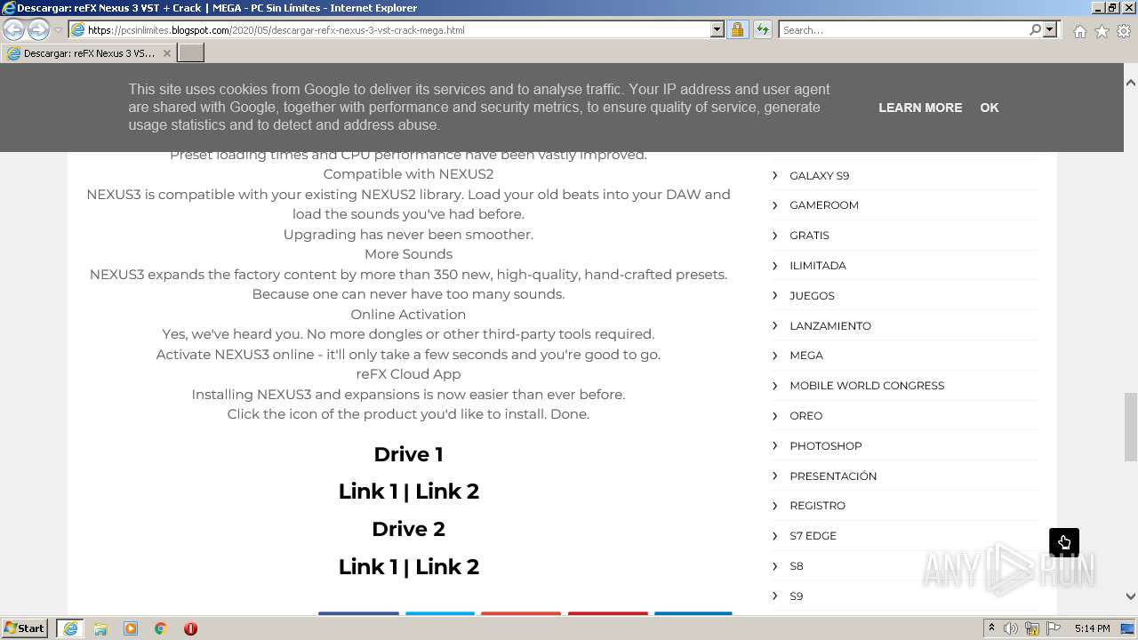1138x640 pixels.
Task: Expand the search provider dropdown
Action: tap(1050, 29)
